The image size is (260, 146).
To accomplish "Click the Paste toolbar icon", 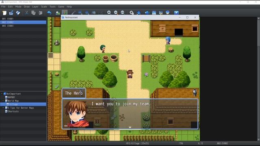I will 40,13.
